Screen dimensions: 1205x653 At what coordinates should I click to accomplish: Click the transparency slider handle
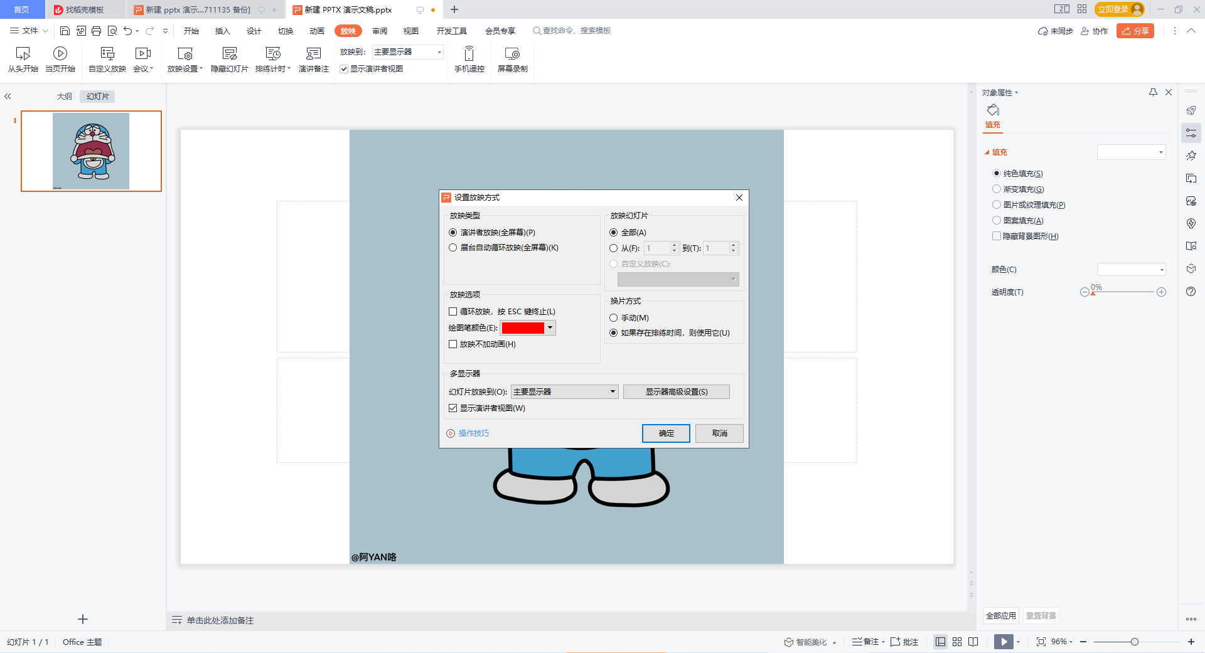1093,293
